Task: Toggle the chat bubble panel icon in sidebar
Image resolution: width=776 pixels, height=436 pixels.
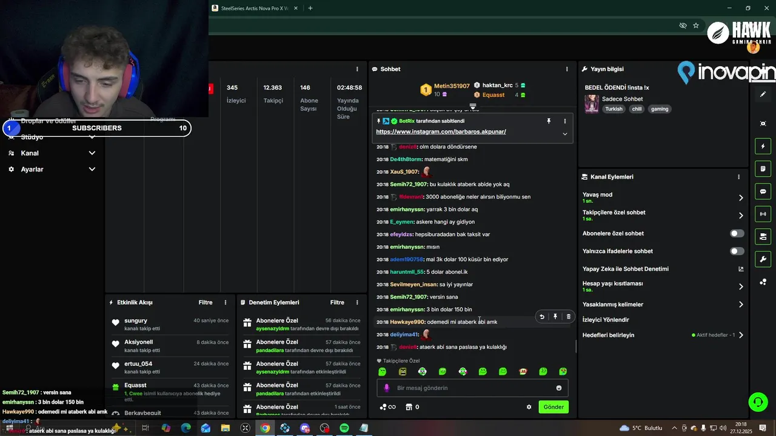Action: point(763,191)
